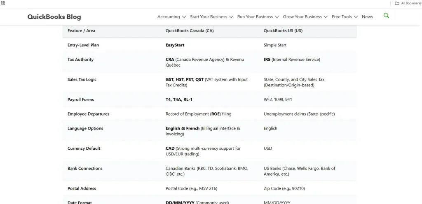Open the Run Your Business menu
Viewport: 422px width, 204px height.
[255, 16]
